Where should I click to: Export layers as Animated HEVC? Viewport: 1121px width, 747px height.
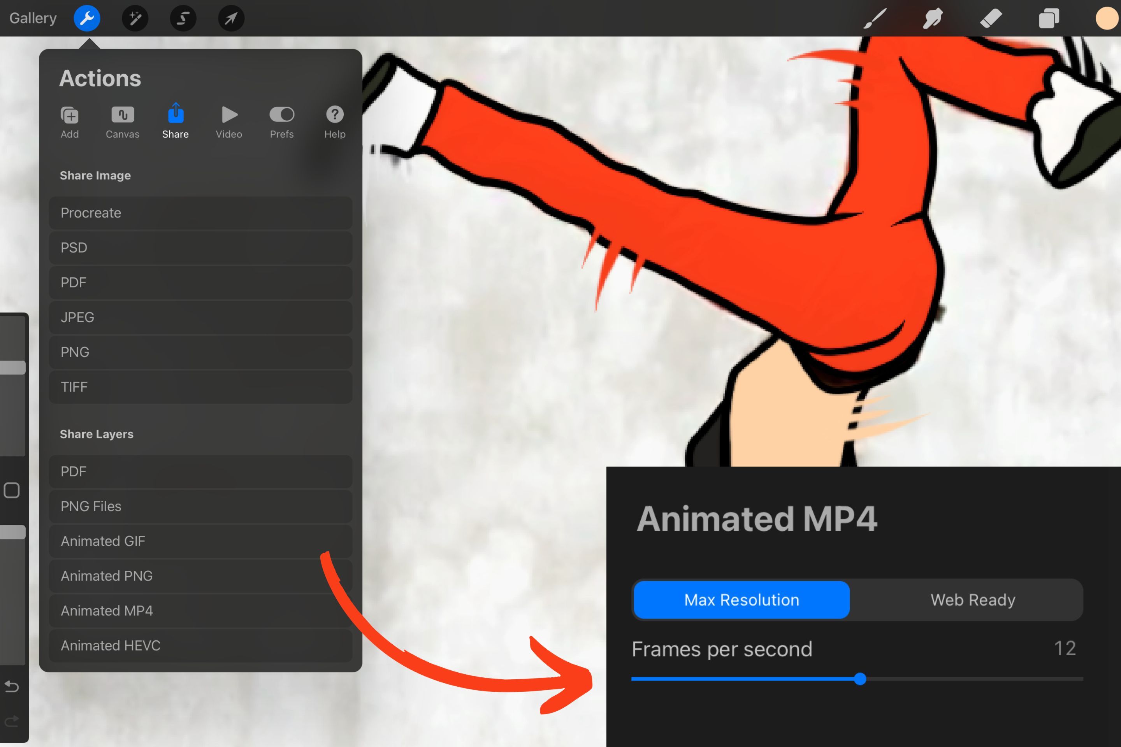click(x=200, y=645)
